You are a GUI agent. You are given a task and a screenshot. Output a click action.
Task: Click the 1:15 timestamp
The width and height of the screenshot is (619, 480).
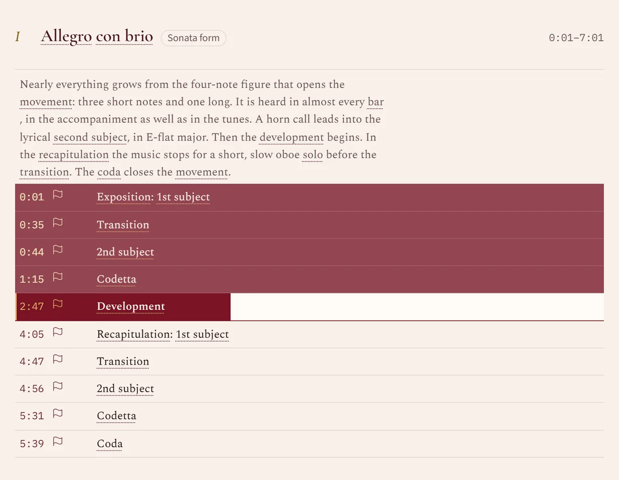(32, 279)
